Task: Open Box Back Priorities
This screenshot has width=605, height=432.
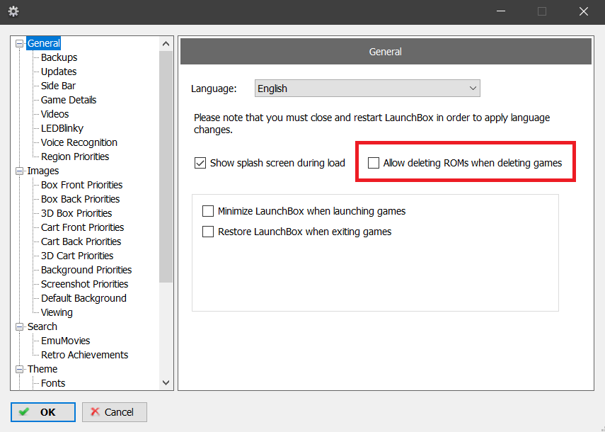Action: (80, 199)
